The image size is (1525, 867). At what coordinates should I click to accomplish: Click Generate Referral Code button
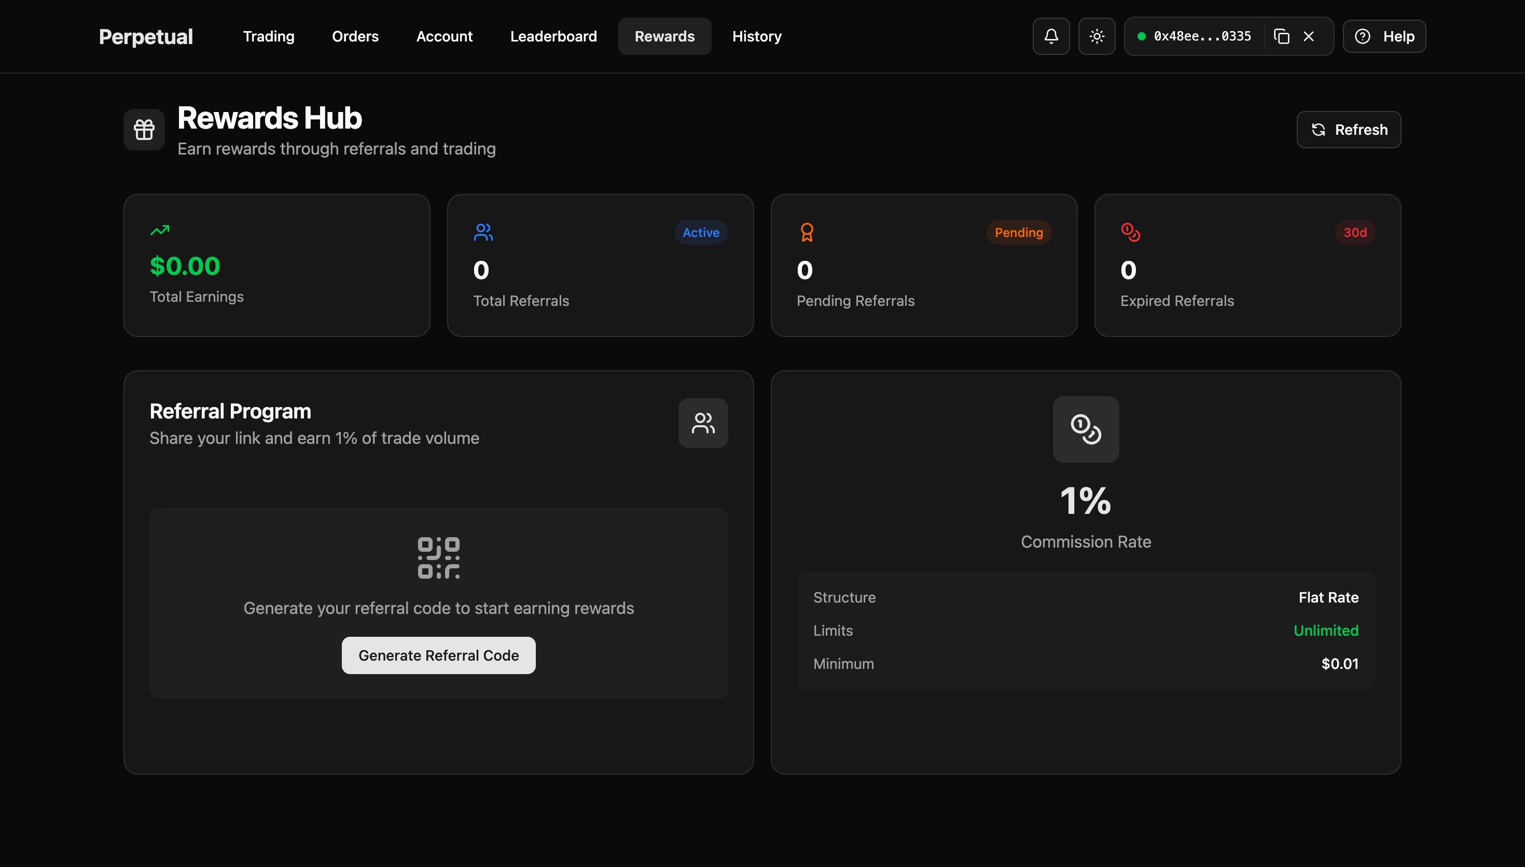[x=438, y=655]
